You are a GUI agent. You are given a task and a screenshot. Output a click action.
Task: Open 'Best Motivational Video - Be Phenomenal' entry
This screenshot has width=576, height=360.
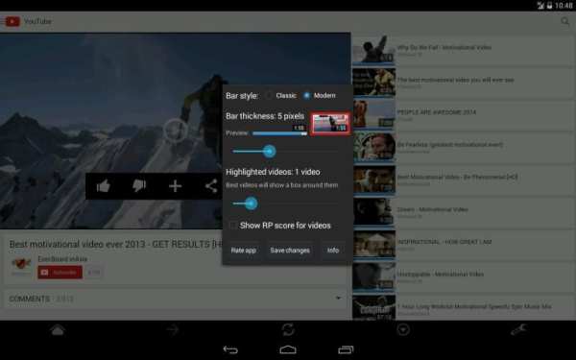click(x=464, y=180)
